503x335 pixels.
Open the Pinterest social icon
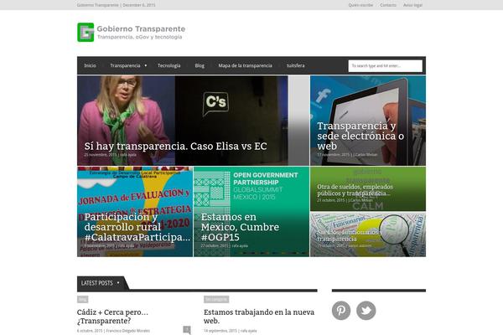pyautogui.click(x=341, y=311)
